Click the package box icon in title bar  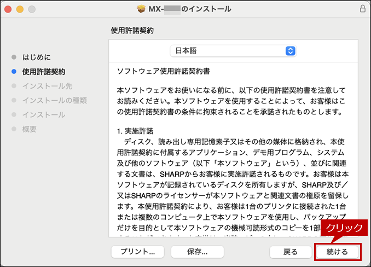coord(141,9)
